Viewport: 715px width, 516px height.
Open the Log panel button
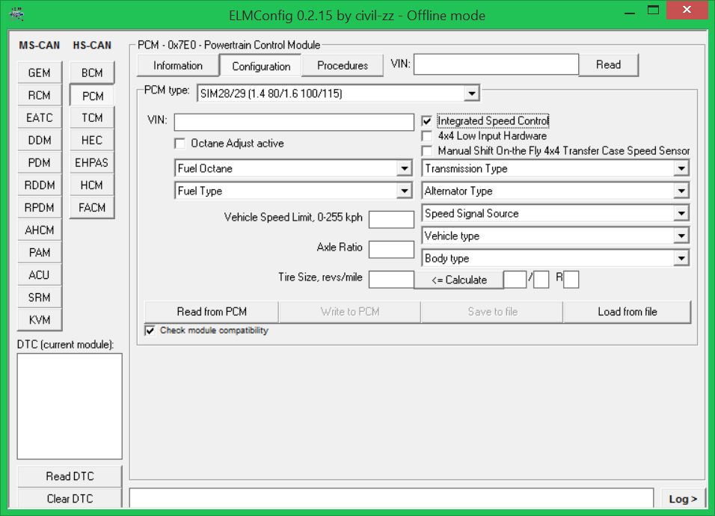[x=683, y=499]
